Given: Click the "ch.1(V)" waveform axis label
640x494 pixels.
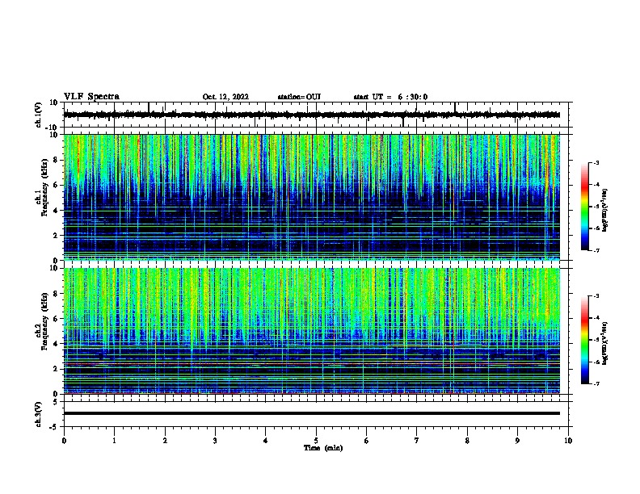Looking at the screenshot, I should 38,115.
